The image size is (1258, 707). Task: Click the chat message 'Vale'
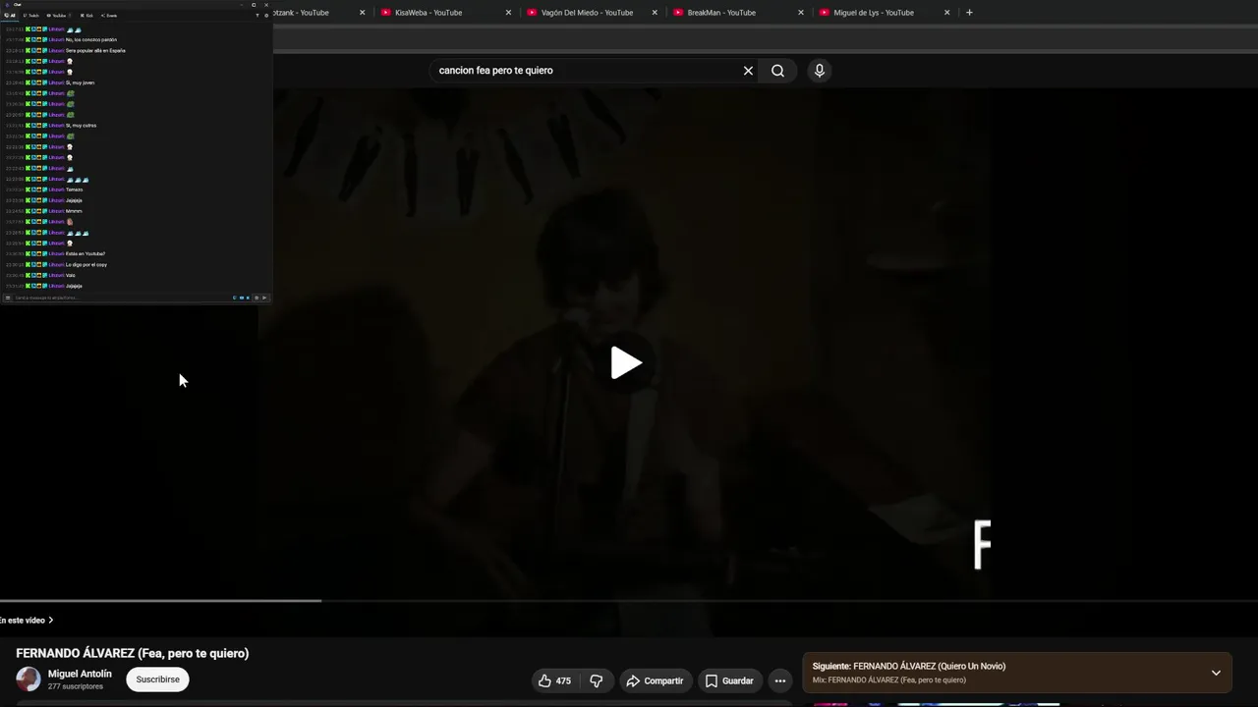point(71,275)
